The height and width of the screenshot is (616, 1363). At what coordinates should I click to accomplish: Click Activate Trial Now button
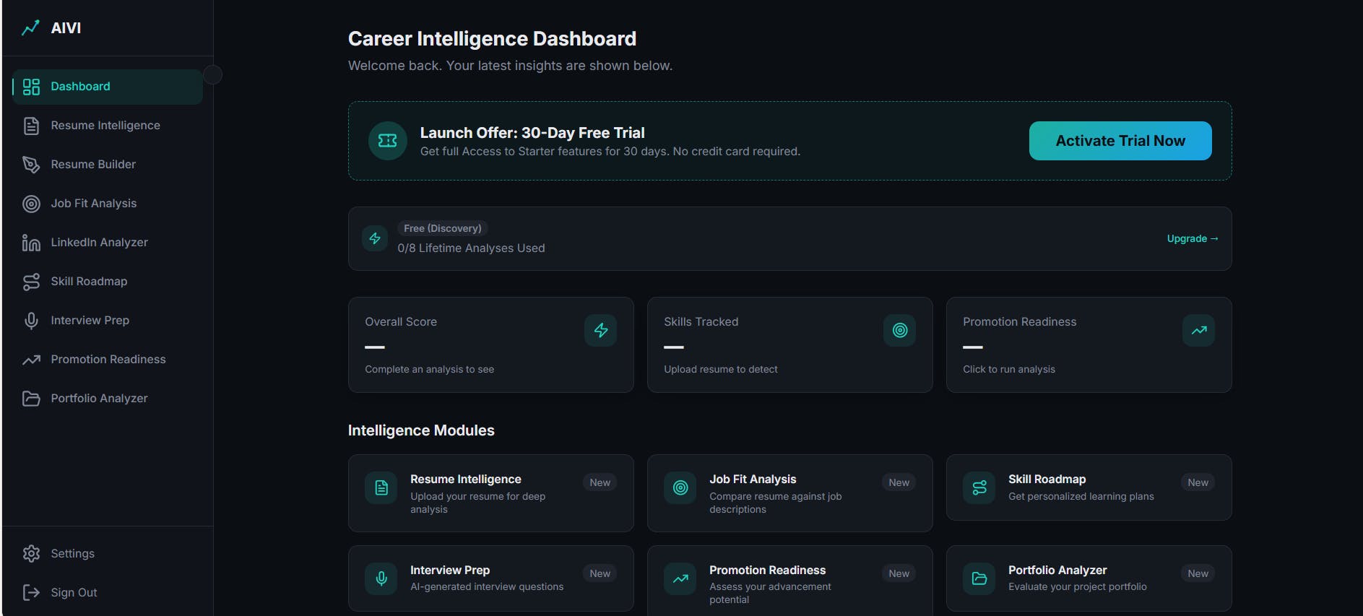click(x=1120, y=141)
